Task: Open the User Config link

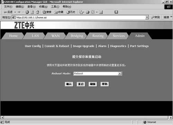Action: [x=33, y=46]
